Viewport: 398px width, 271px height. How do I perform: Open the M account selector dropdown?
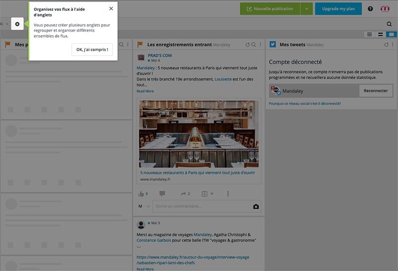pyautogui.click(x=144, y=206)
